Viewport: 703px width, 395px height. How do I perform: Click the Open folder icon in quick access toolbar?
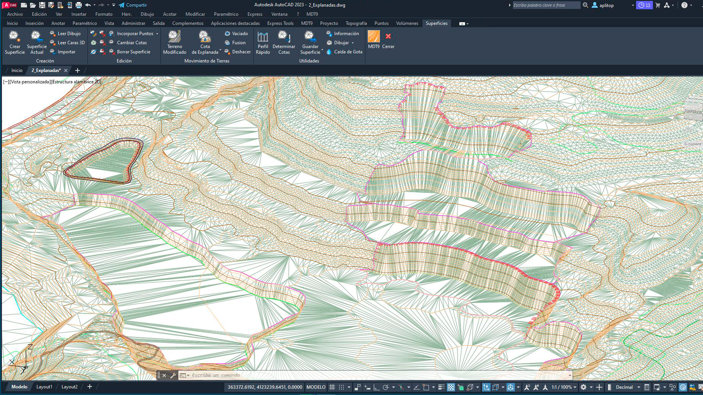click(33, 5)
